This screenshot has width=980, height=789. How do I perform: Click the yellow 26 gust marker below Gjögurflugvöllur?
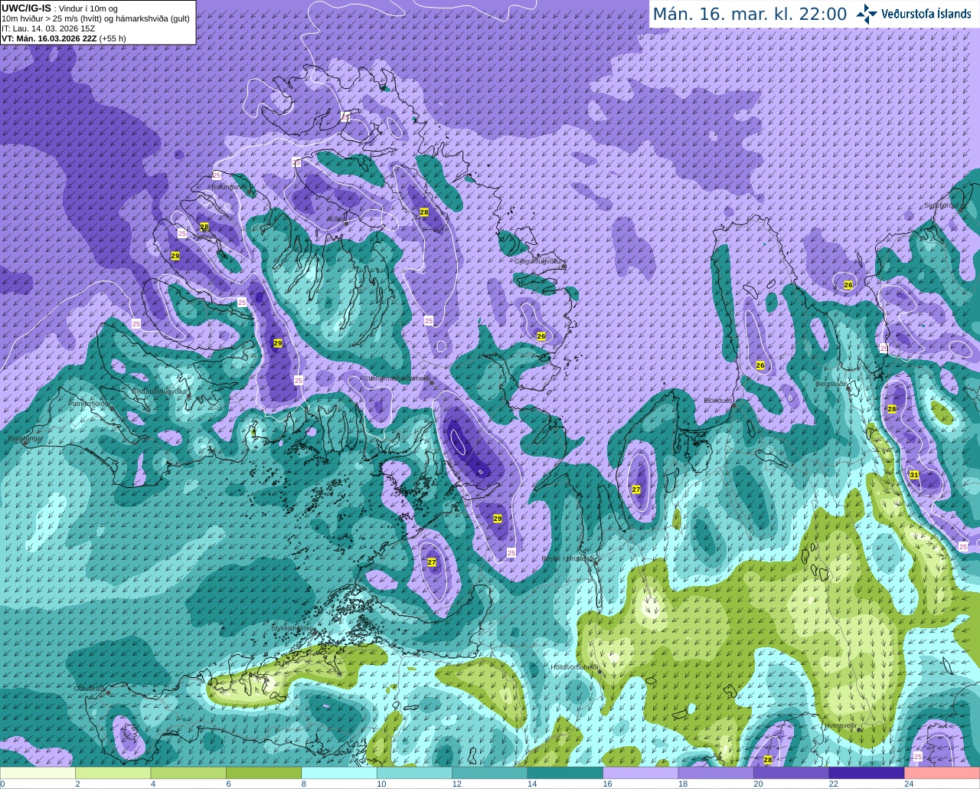pos(541,336)
